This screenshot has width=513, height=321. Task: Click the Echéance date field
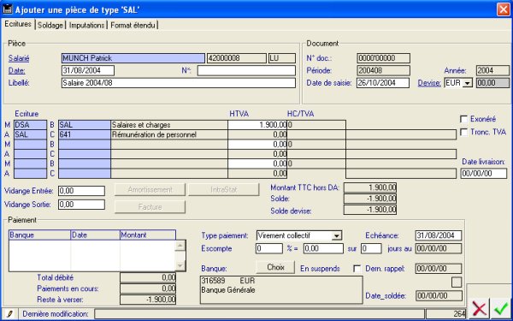pyautogui.click(x=439, y=235)
